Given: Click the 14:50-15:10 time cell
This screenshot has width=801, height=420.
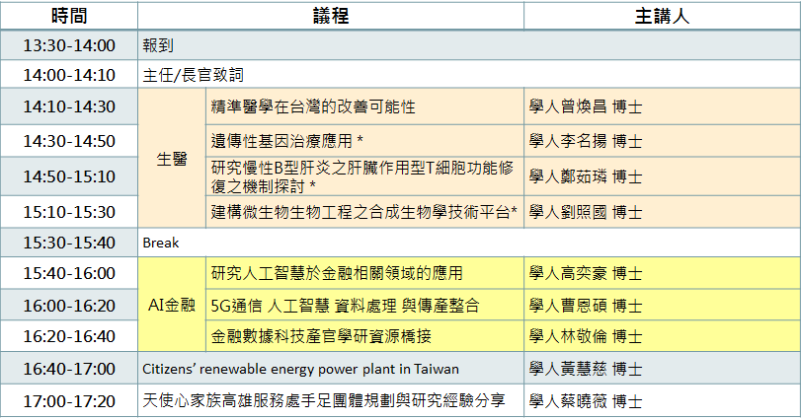Looking at the screenshot, I should (x=69, y=176).
